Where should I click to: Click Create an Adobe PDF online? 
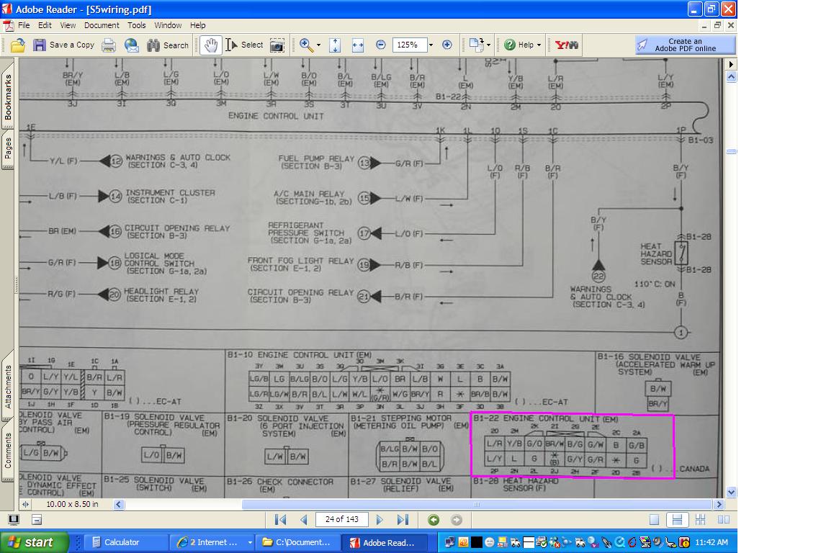pos(685,45)
